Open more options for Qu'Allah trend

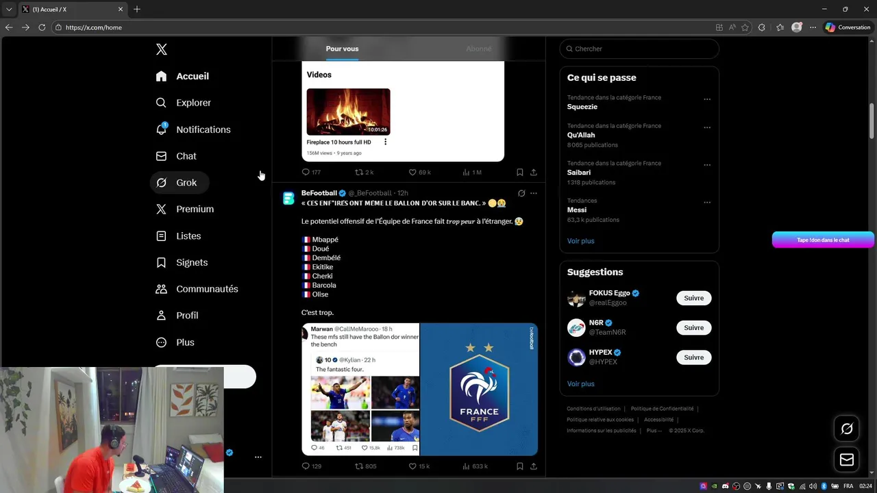click(x=707, y=127)
